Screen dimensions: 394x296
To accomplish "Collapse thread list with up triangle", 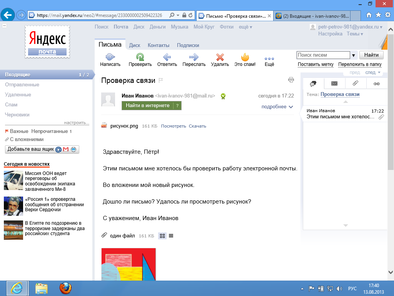I will (x=346, y=102).
